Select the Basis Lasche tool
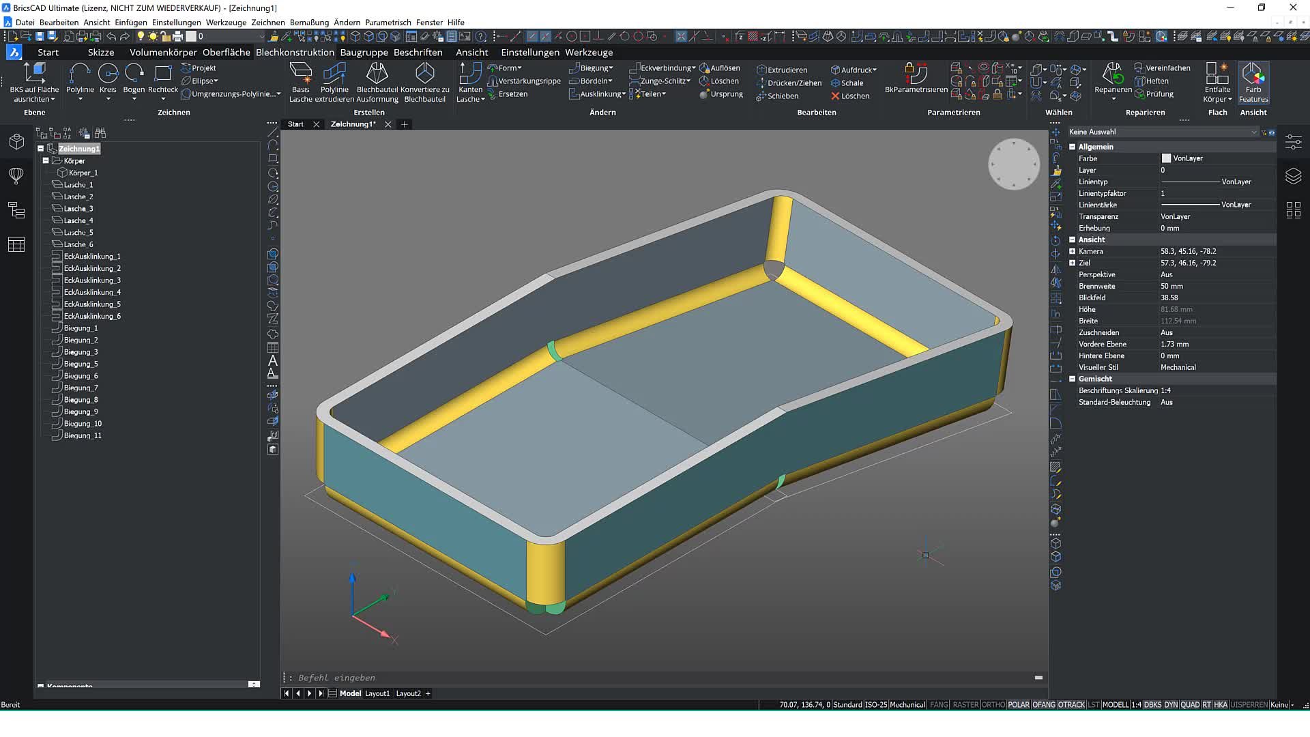Viewport: 1310px width, 737px height. point(300,83)
